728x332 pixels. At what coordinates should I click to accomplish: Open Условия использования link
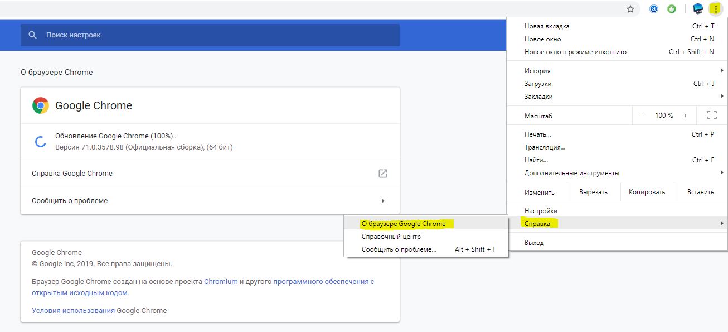(x=74, y=311)
